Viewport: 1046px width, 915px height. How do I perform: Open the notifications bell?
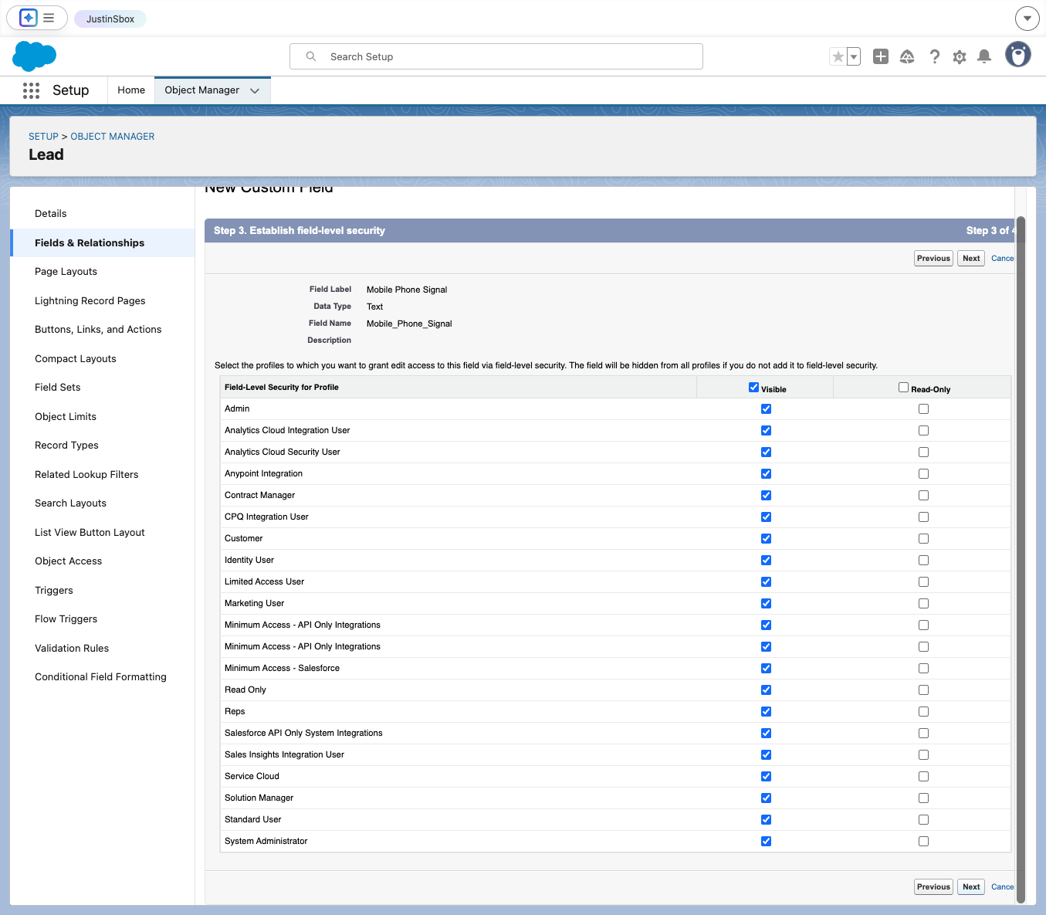click(984, 56)
